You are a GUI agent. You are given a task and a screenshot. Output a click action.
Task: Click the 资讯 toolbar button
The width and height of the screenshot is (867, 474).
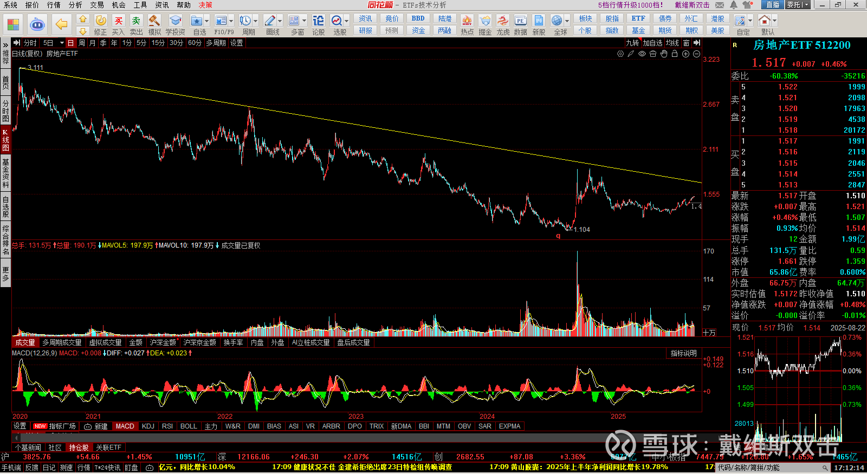click(x=365, y=18)
